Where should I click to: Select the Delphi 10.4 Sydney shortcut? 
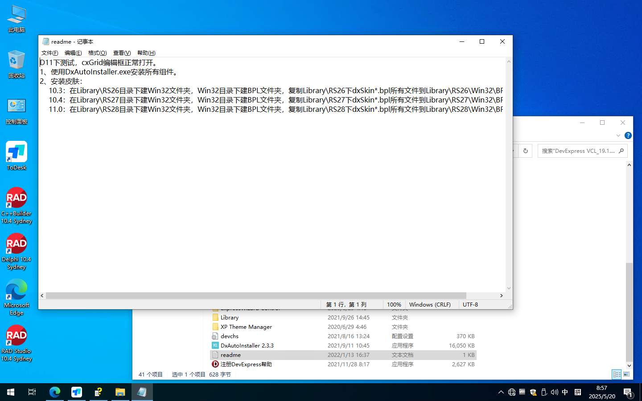(x=16, y=251)
